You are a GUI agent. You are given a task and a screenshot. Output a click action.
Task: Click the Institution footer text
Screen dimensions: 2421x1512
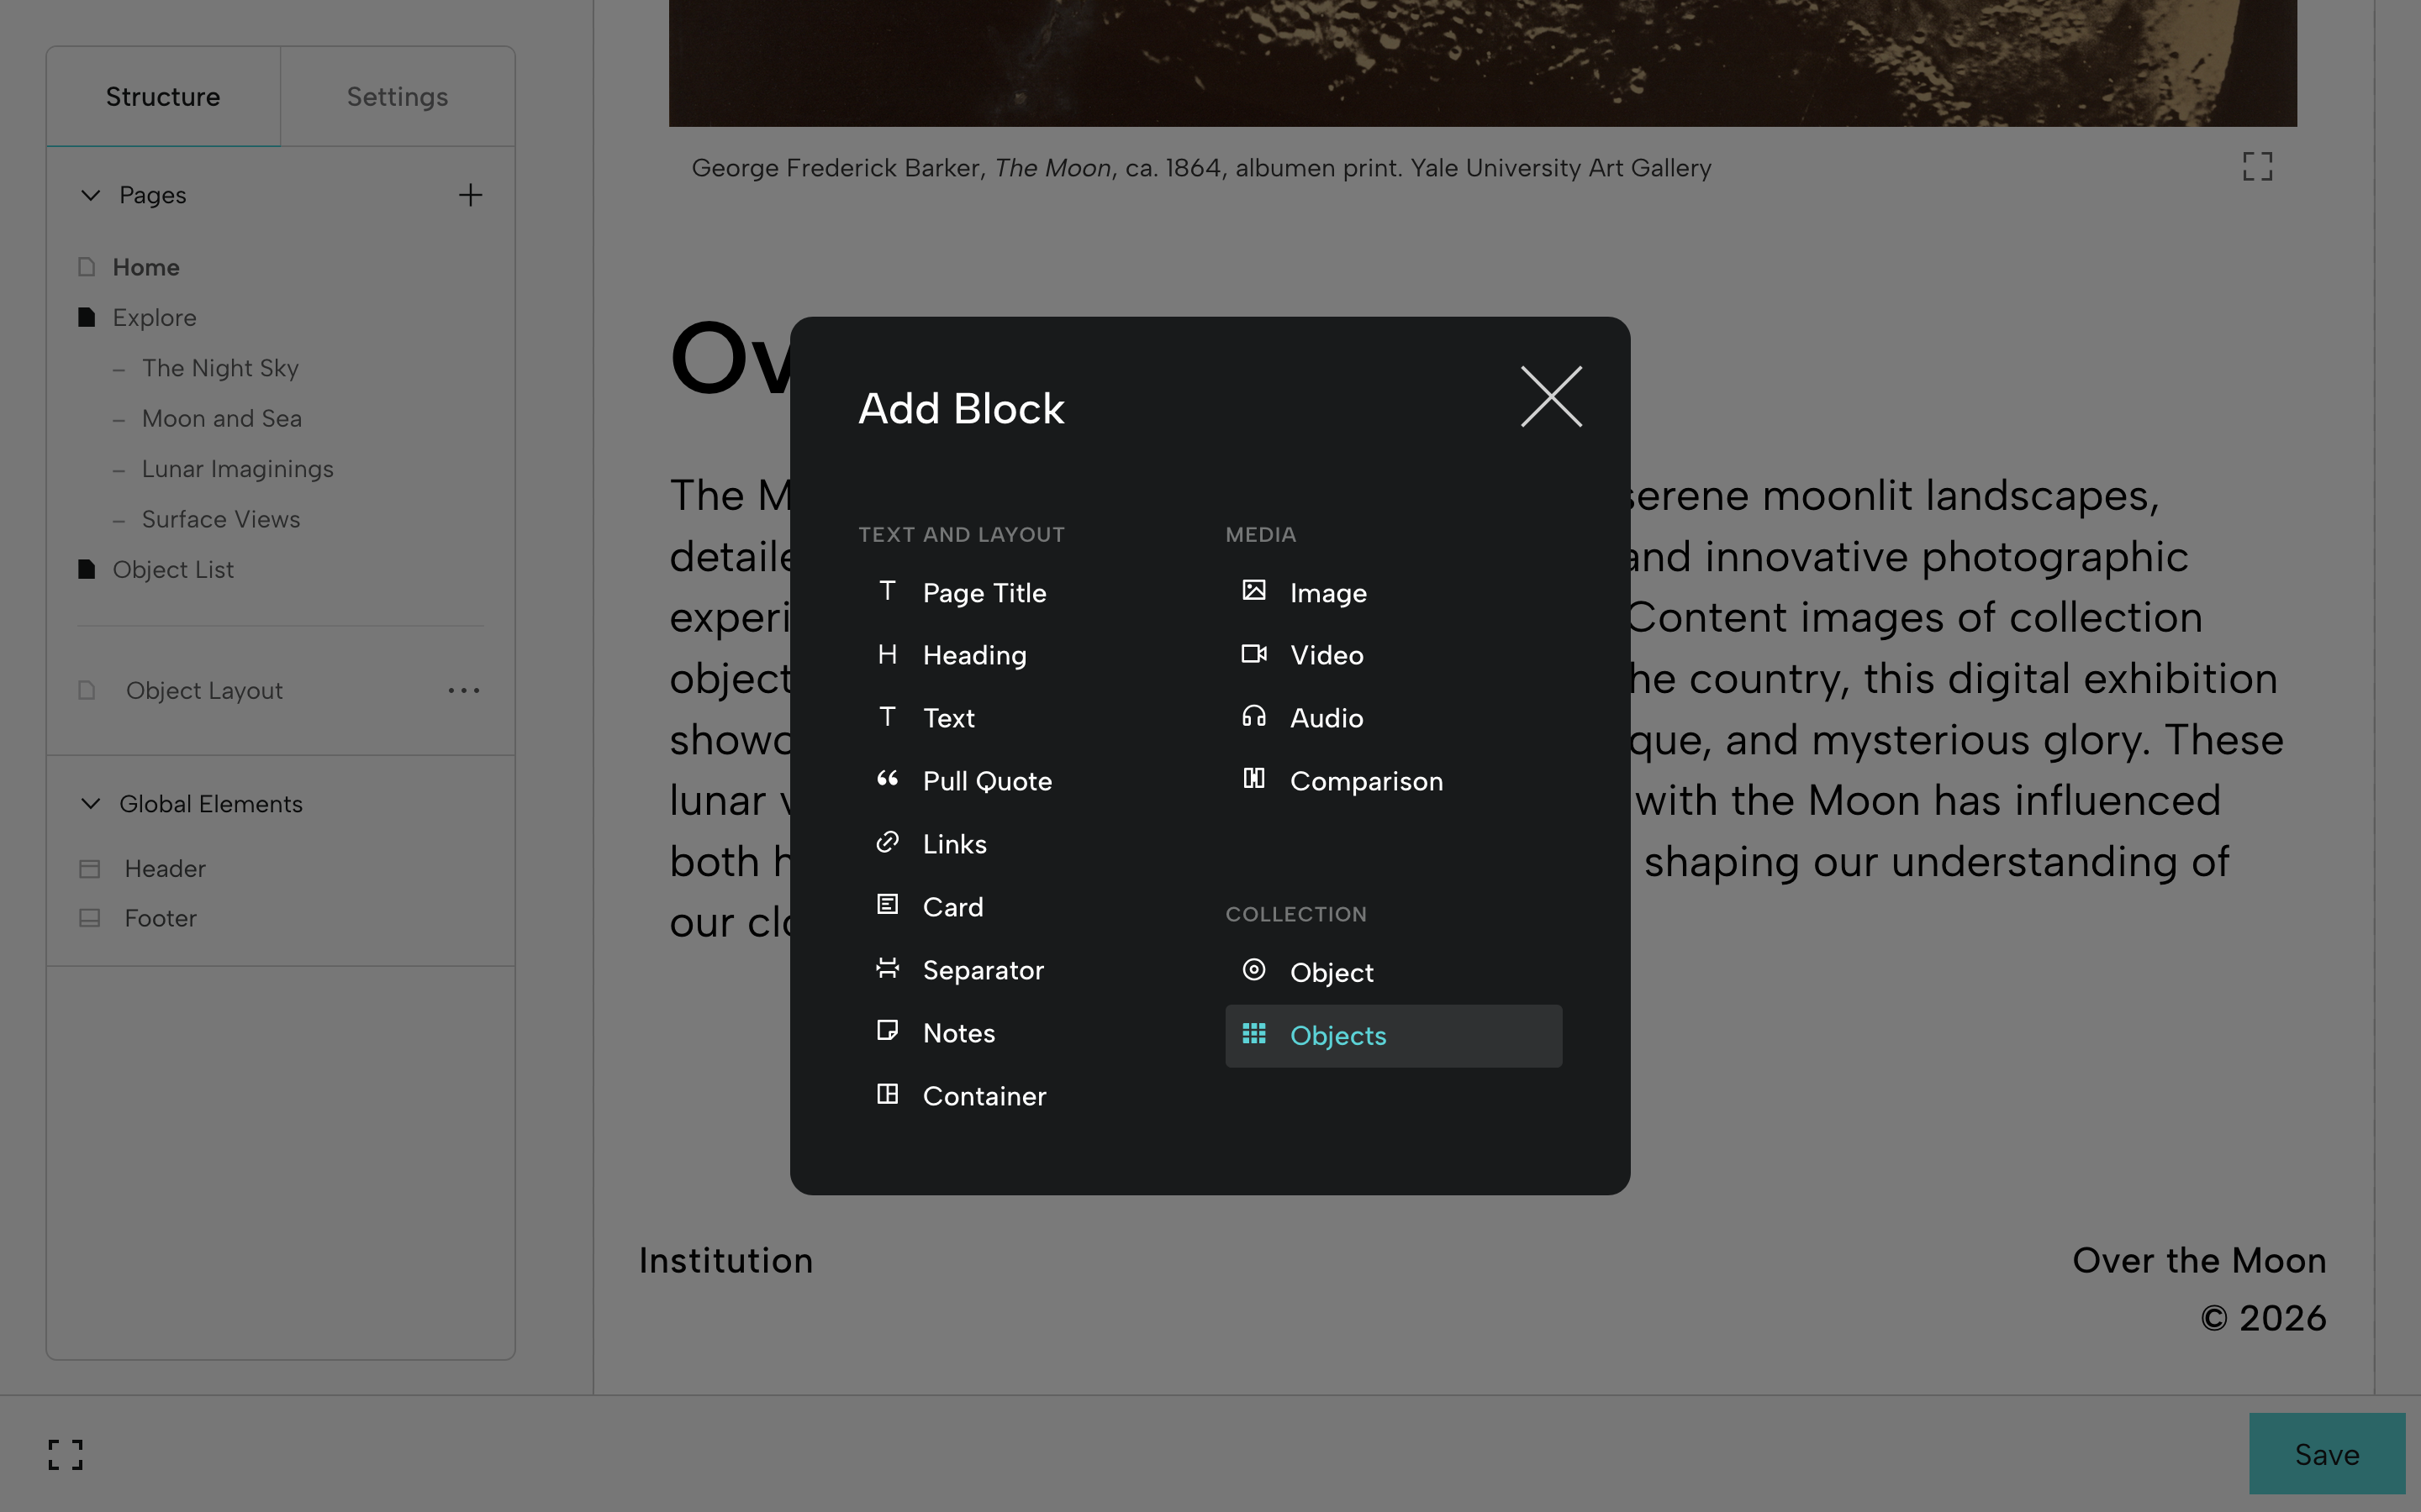[x=726, y=1260]
